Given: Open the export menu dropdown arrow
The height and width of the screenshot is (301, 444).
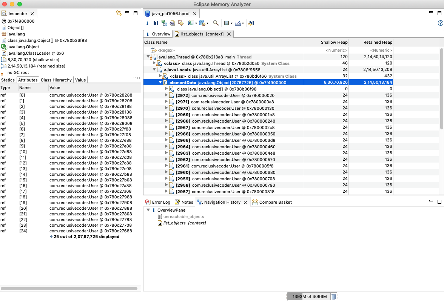Looking at the screenshot, I should 243,23.
